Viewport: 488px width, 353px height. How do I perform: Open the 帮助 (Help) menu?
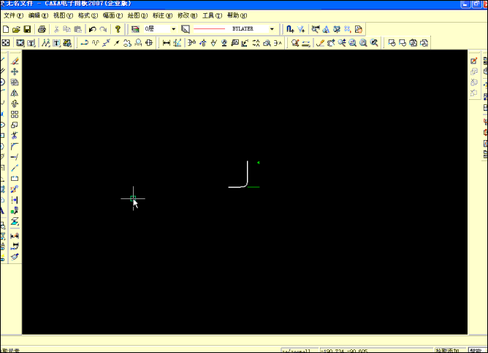tap(237, 15)
